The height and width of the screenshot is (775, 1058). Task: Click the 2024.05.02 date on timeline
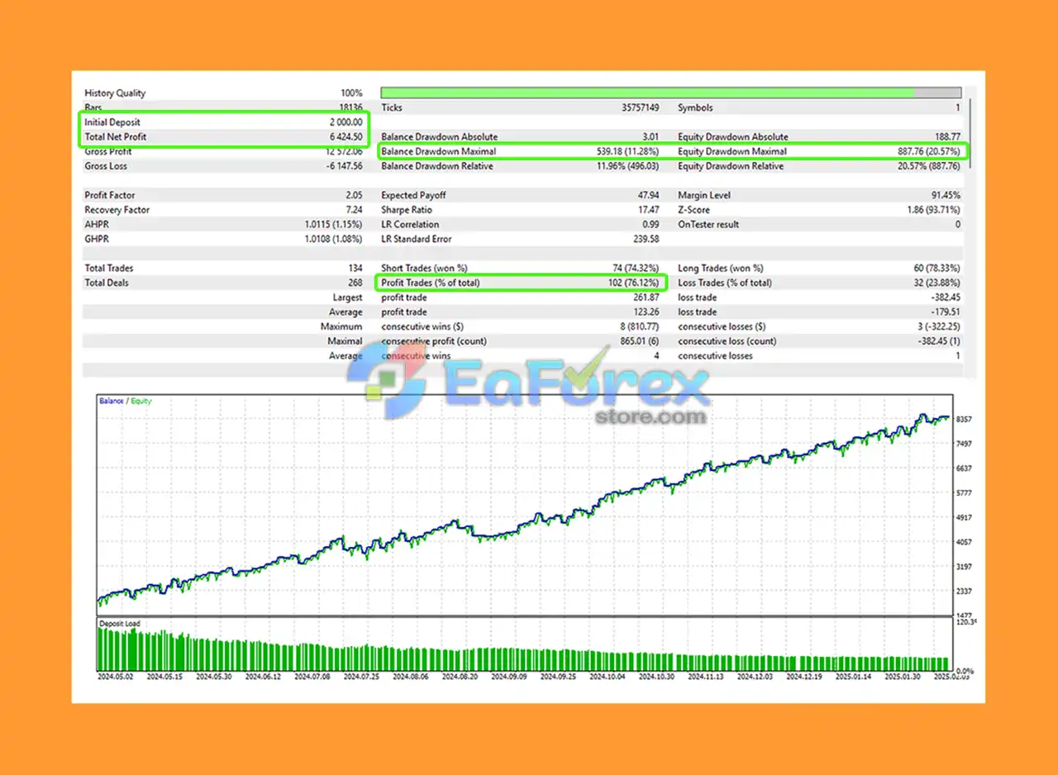click(x=117, y=675)
